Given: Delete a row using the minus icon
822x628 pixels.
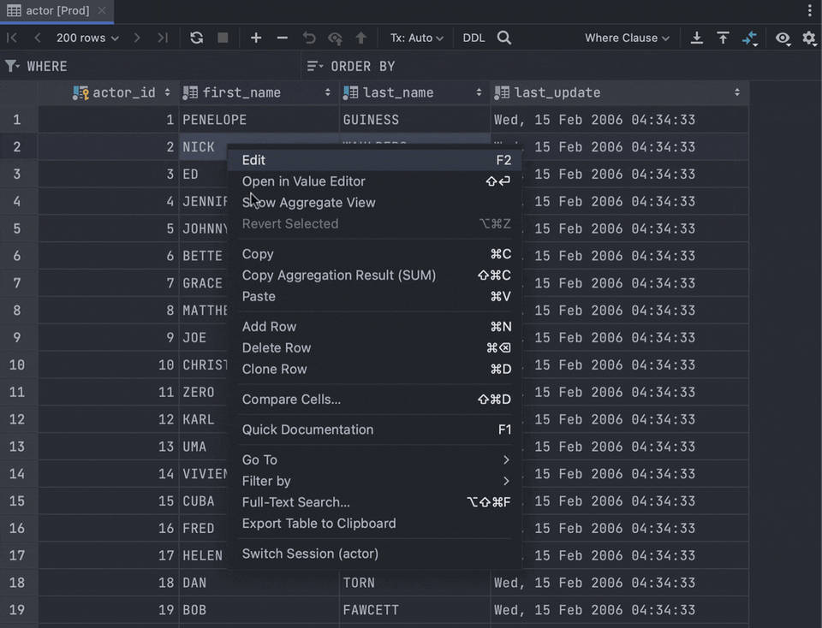Looking at the screenshot, I should tap(282, 38).
